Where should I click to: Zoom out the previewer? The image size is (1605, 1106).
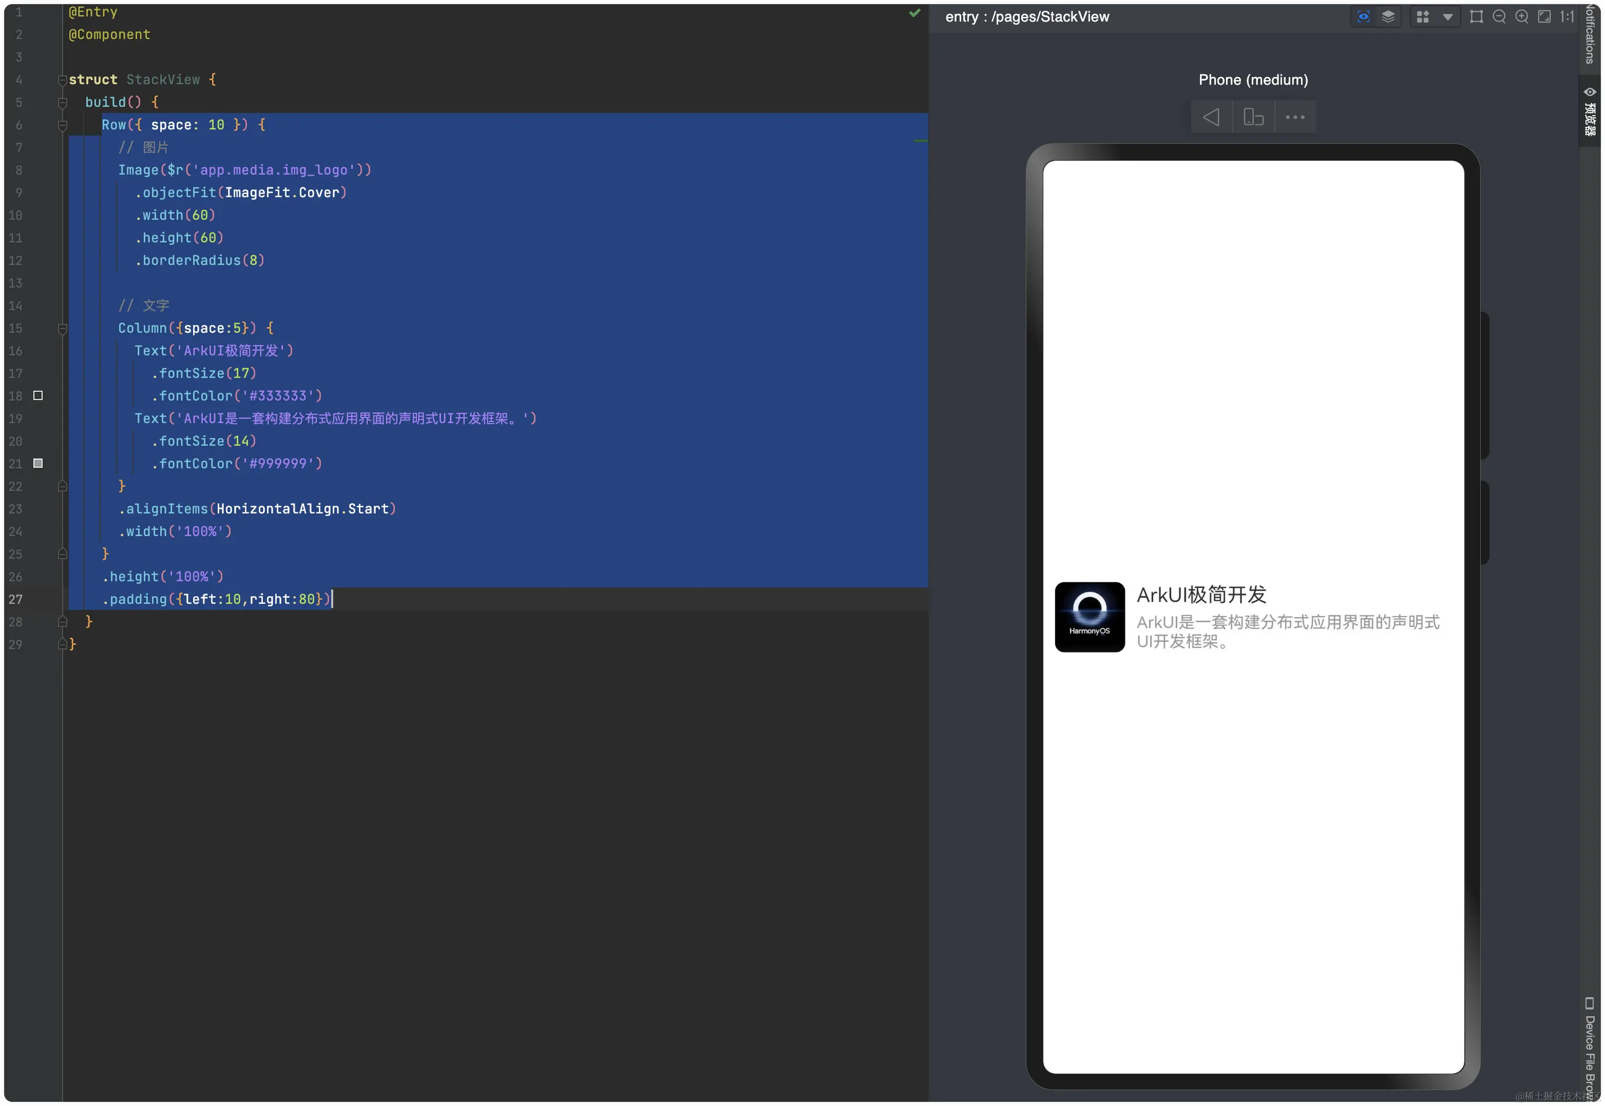click(x=1499, y=16)
